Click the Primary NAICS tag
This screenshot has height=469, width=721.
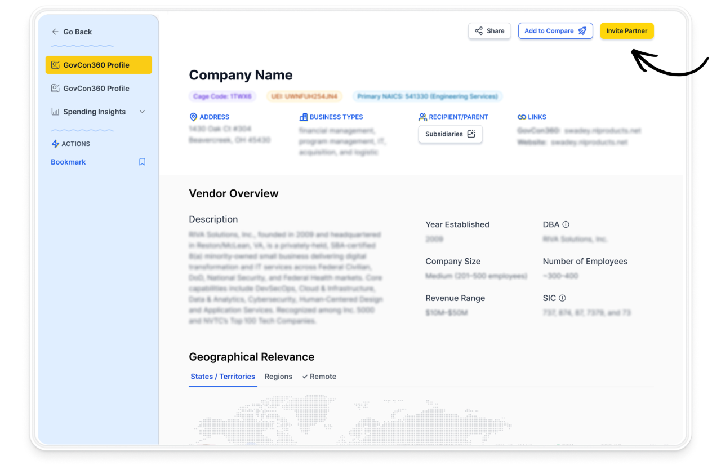tap(428, 96)
